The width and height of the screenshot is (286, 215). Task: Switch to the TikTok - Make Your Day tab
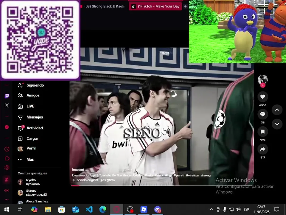pos(155,6)
